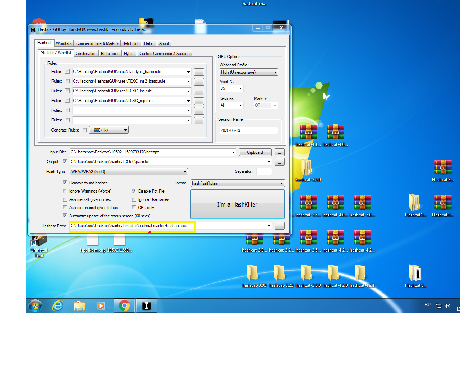Switch to the Wordlists tab
This screenshot has height=368, width=460.
click(x=64, y=43)
